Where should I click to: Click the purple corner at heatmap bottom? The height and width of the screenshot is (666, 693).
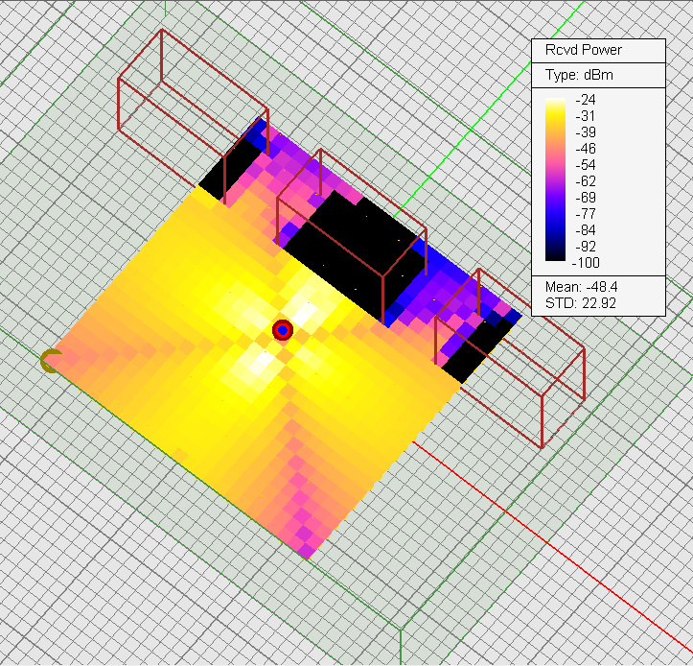(x=307, y=551)
